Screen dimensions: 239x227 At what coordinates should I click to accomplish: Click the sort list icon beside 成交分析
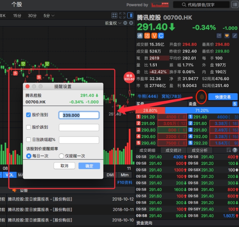[x=229, y=150]
